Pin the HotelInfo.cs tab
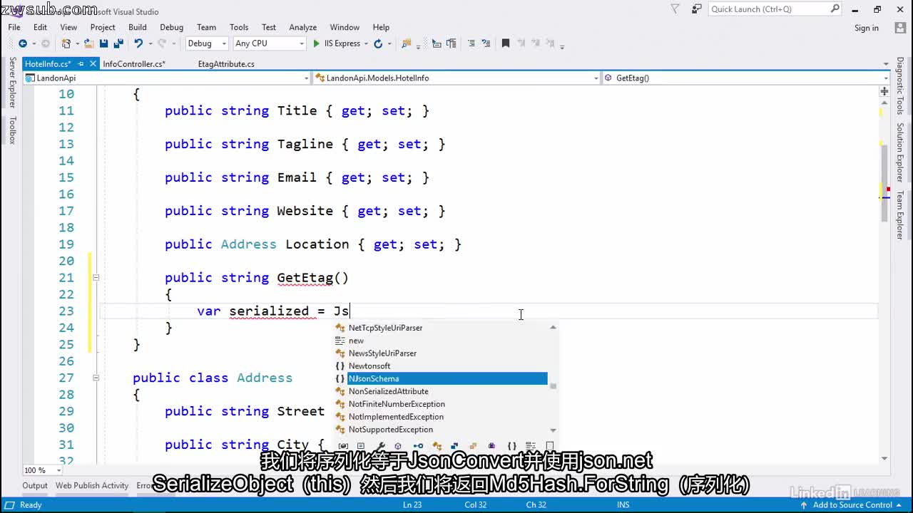Screen dimensions: 913x513 [x=81, y=64]
